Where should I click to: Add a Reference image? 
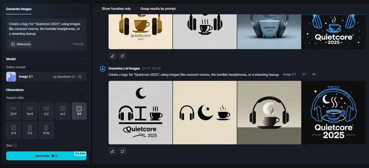tap(21, 44)
